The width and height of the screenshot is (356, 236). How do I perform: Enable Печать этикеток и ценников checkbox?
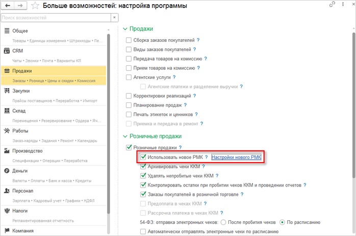tap(129, 115)
